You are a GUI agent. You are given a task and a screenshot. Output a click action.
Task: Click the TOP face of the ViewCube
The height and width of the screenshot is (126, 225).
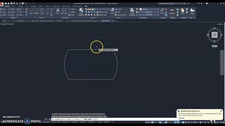click(x=214, y=35)
